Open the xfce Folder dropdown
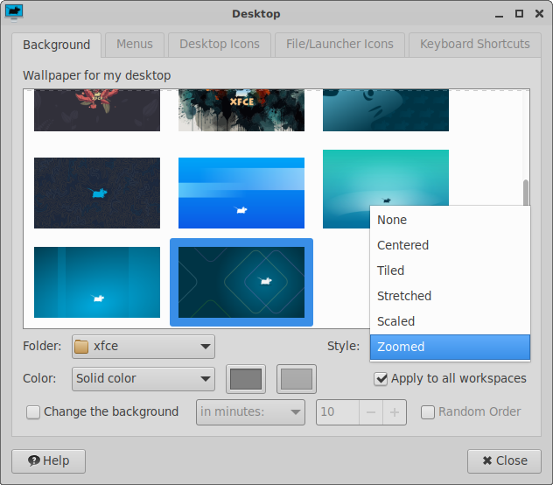This screenshot has height=485, width=553. coord(143,347)
